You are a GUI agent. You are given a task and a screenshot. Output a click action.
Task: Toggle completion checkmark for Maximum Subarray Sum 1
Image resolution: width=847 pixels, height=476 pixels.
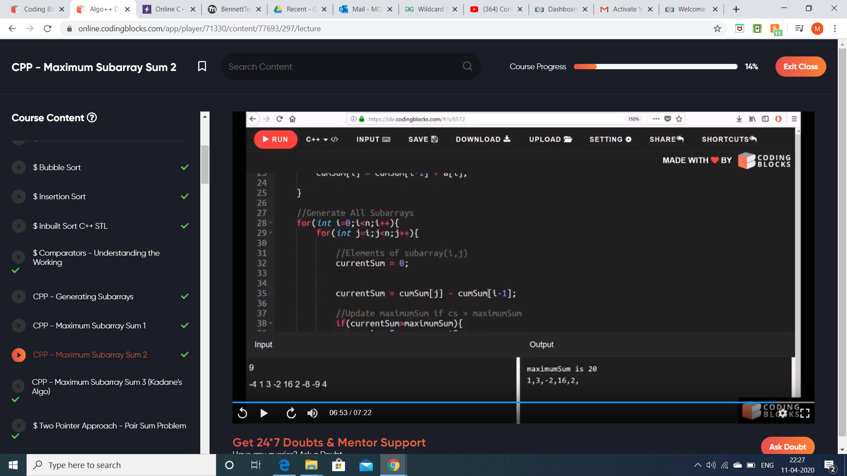tap(185, 326)
